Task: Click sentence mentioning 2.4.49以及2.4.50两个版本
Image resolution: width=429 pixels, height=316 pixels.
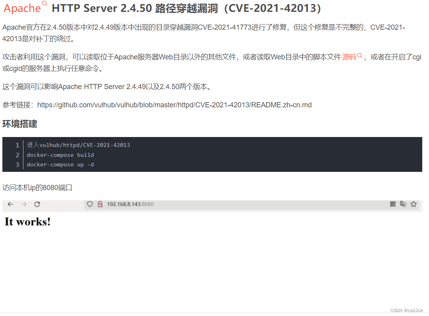Action: (x=107, y=87)
